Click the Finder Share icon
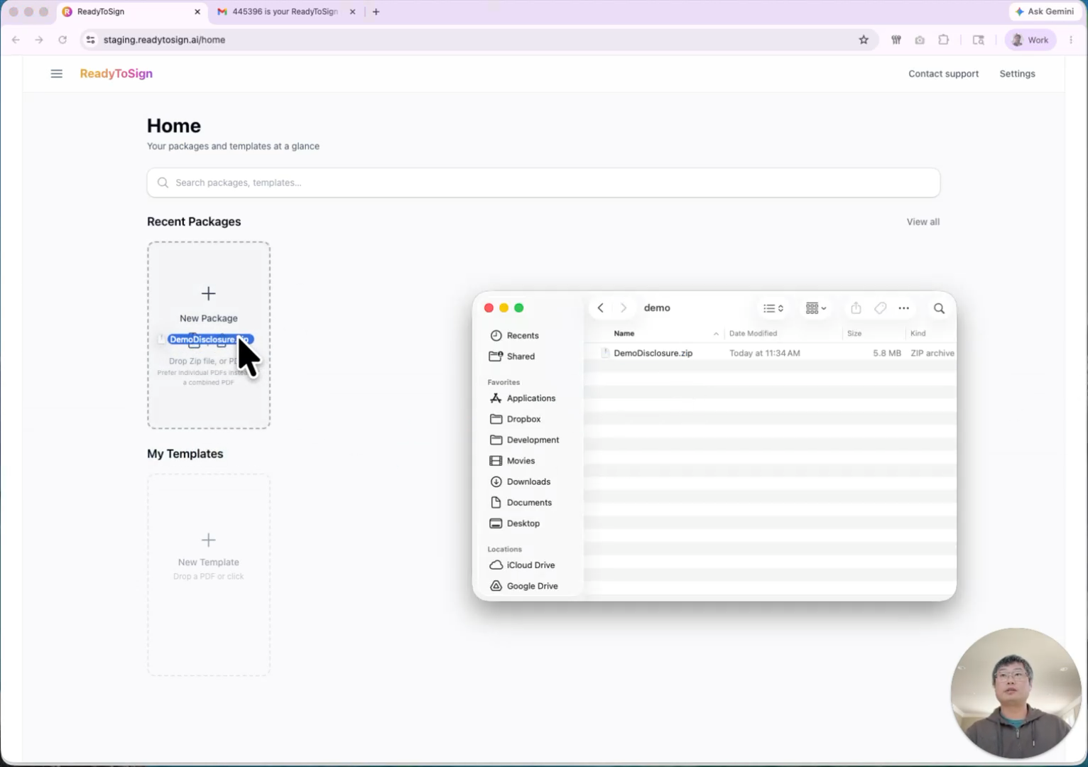The image size is (1088, 767). [x=856, y=308]
